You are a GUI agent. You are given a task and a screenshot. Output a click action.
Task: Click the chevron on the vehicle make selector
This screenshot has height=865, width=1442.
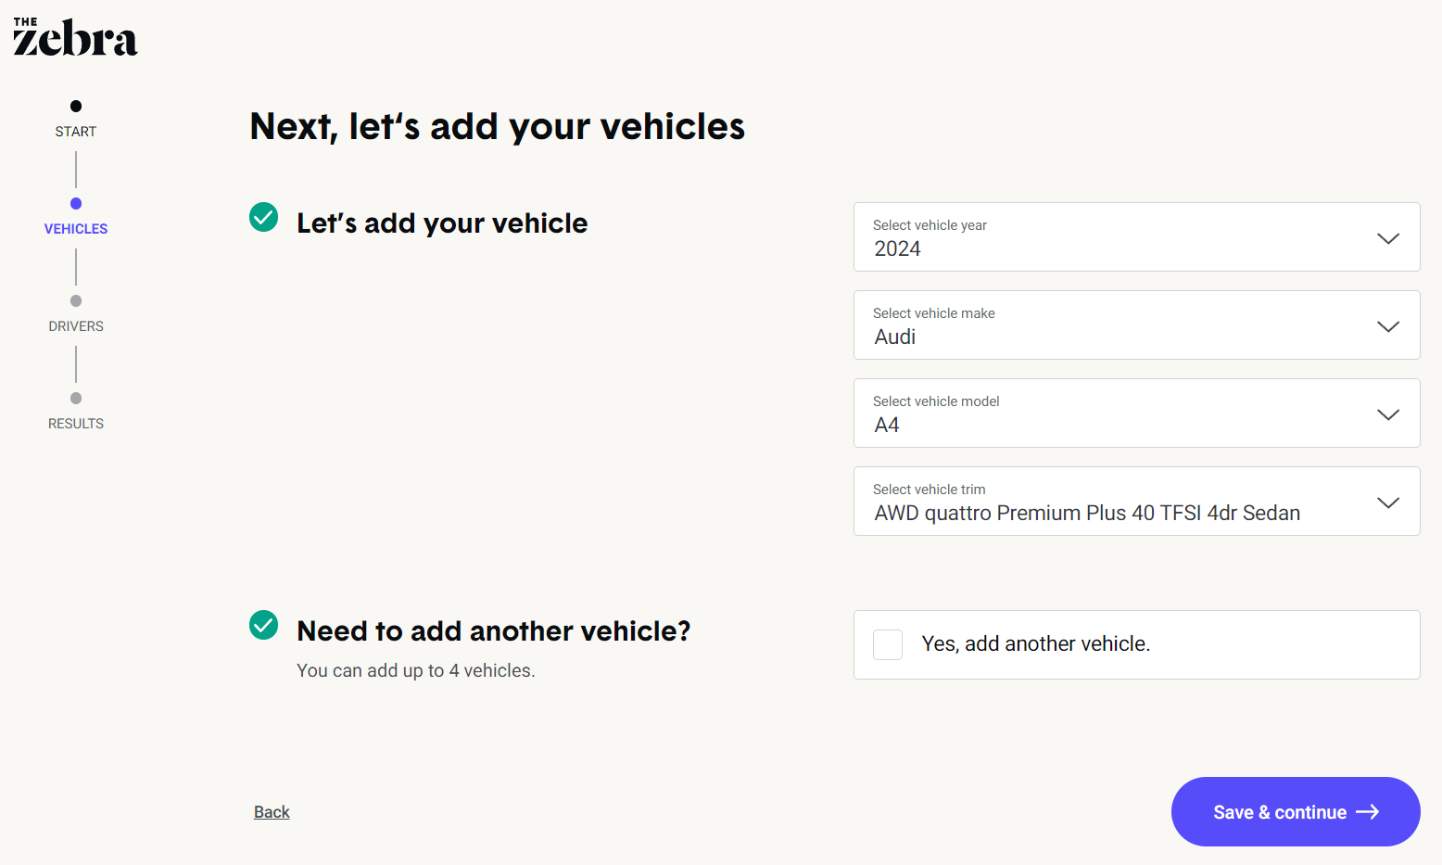[x=1387, y=326]
